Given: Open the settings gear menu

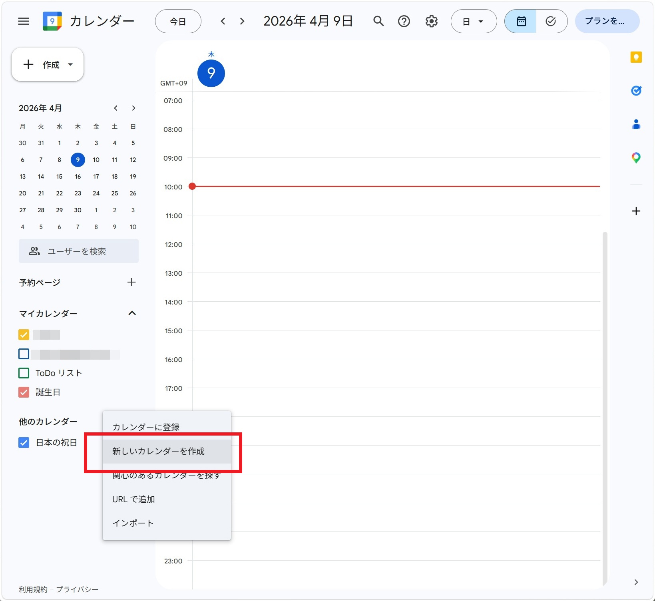Looking at the screenshot, I should coord(431,21).
